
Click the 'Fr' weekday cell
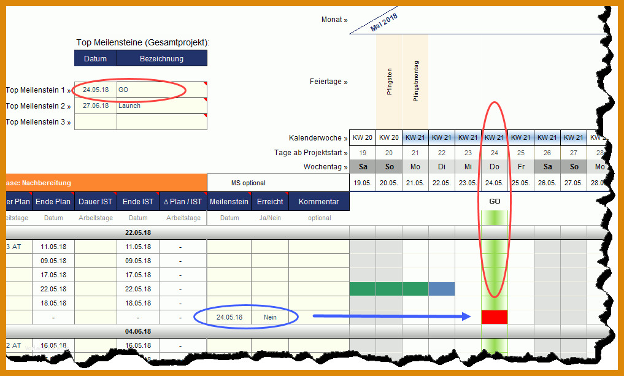click(520, 167)
